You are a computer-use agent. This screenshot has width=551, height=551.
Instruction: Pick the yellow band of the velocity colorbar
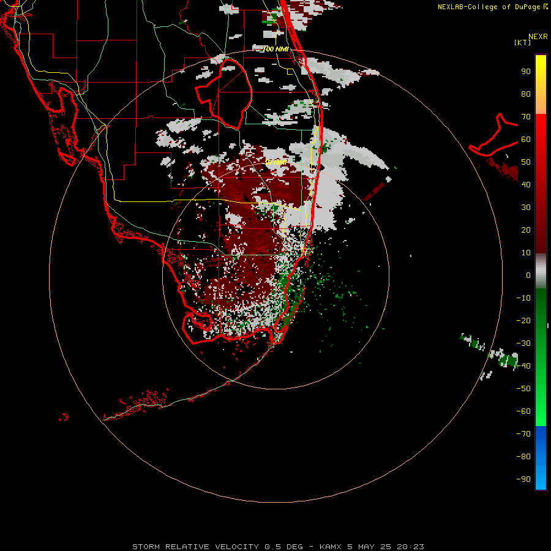click(541, 84)
